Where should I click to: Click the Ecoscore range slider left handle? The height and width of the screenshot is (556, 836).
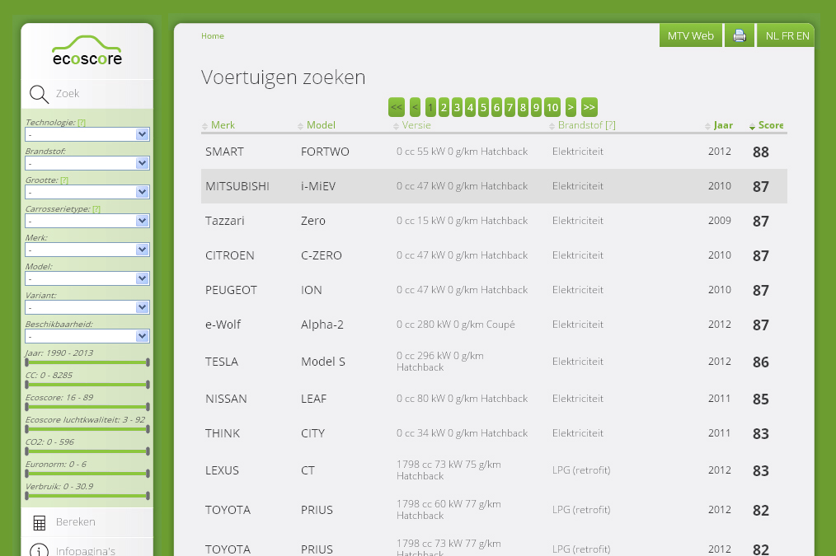pyautogui.click(x=26, y=407)
